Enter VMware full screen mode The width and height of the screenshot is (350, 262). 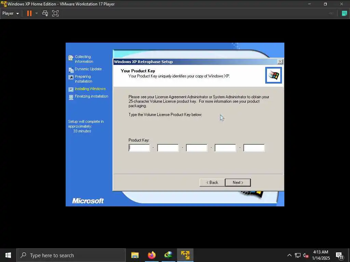coord(55,13)
